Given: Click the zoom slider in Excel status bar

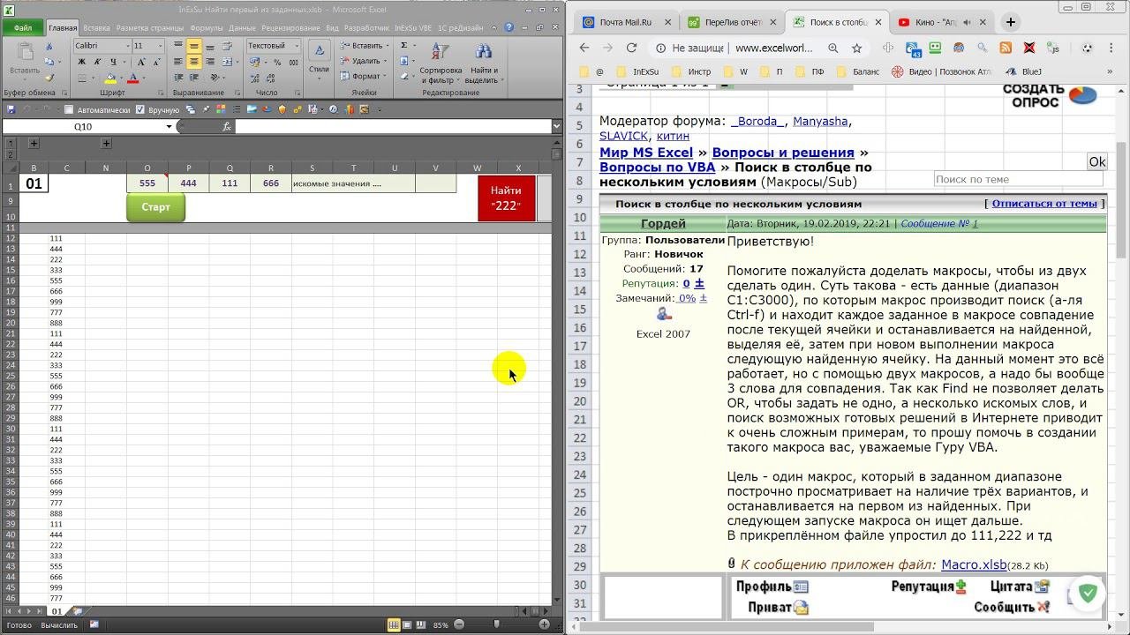Looking at the screenshot, I should click(496, 624).
